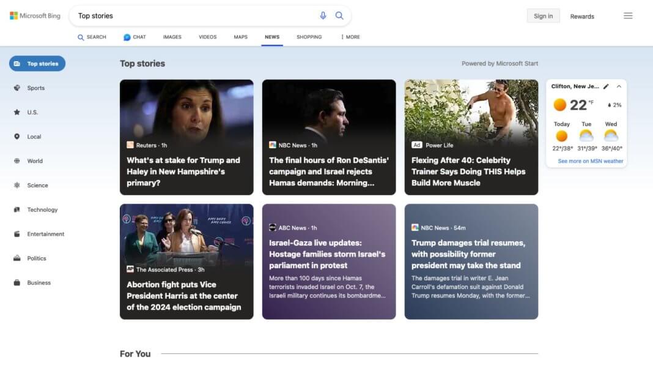Click the magnifier search icon
Viewport: 653px width, 368px height.
[339, 15]
